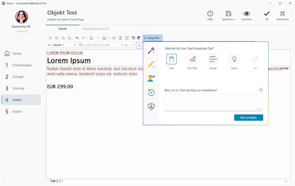The width and height of the screenshot is (295, 186).
Task: Click the bottom-right dropdown arrow of editor
Action: click(286, 182)
